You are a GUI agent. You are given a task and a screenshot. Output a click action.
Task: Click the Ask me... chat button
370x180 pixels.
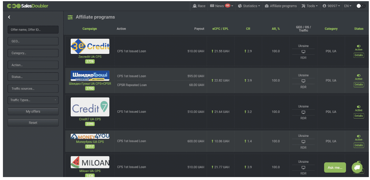[335, 167]
